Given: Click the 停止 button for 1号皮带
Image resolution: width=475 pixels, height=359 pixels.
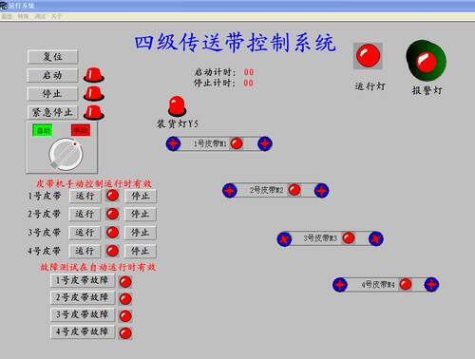Looking at the screenshot, I should click(x=141, y=196).
